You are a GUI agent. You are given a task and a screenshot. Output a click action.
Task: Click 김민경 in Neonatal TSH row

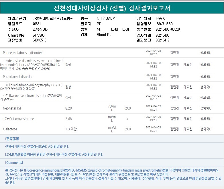(174, 108)
